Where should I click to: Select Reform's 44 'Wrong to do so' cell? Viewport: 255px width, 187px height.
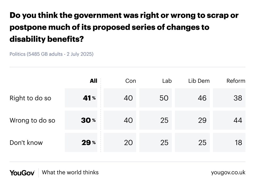coord(229,120)
